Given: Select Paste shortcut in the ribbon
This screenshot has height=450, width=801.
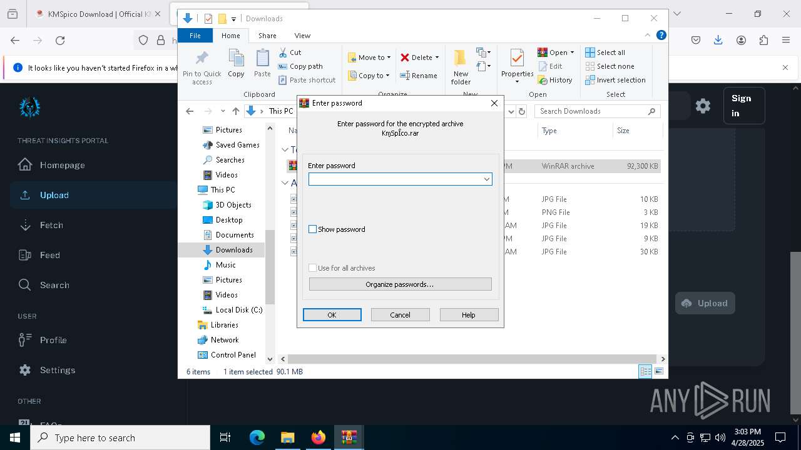Looking at the screenshot, I should 307,80.
